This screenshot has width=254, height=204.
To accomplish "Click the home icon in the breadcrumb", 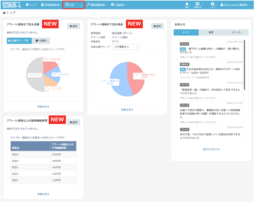I will 4,13.
